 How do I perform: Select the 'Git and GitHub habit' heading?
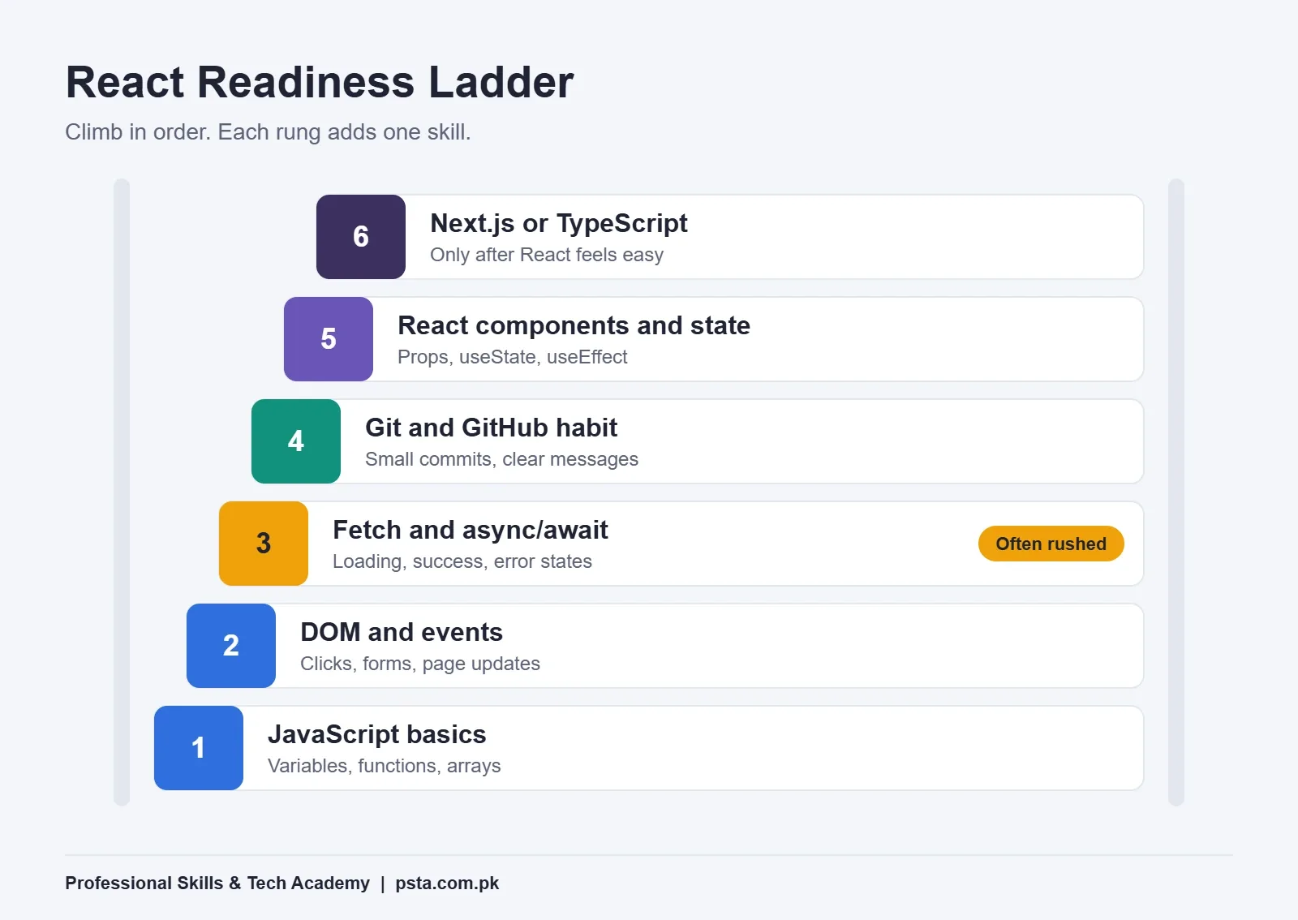coord(492,428)
